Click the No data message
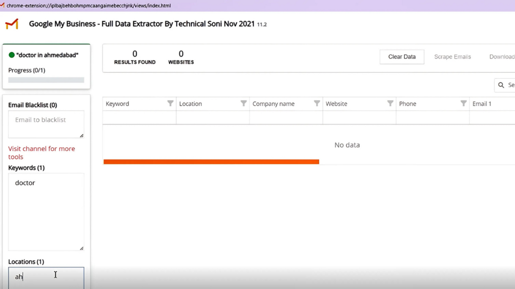The width and height of the screenshot is (515, 289). click(347, 145)
